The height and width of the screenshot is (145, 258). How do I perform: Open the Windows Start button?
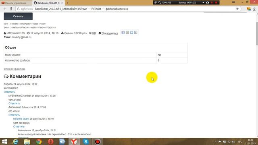pyautogui.click(x=4, y=141)
